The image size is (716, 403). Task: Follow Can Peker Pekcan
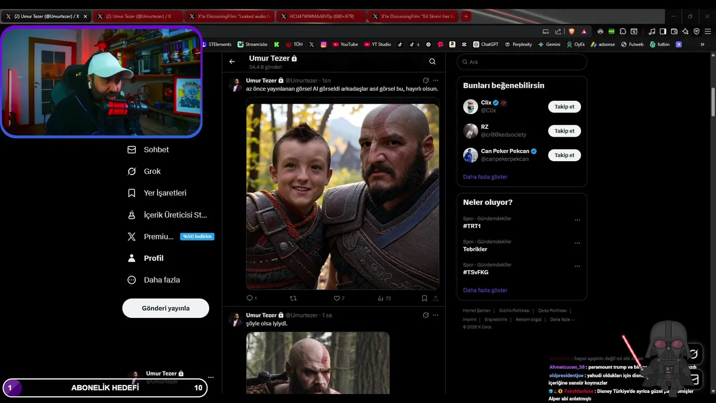[x=564, y=155]
